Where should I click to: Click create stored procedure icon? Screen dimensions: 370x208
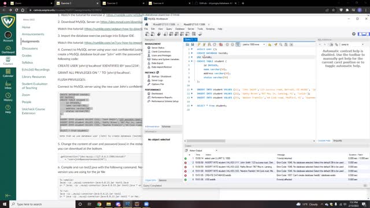tap(182, 34)
